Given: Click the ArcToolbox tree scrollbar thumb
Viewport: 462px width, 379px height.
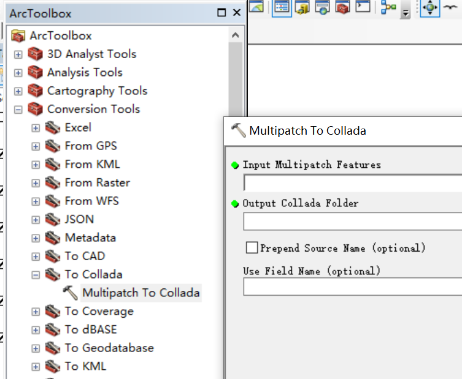Looking at the screenshot, I should (235, 80).
